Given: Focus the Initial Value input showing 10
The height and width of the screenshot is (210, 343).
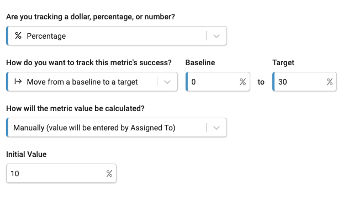Looking at the screenshot, I should 61,173.
